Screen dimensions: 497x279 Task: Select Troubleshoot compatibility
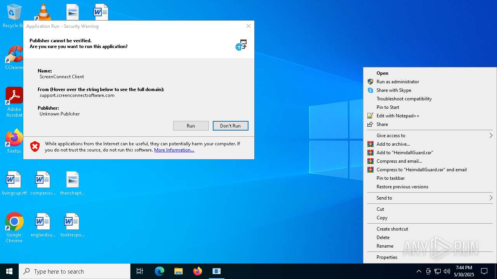[430, 99]
